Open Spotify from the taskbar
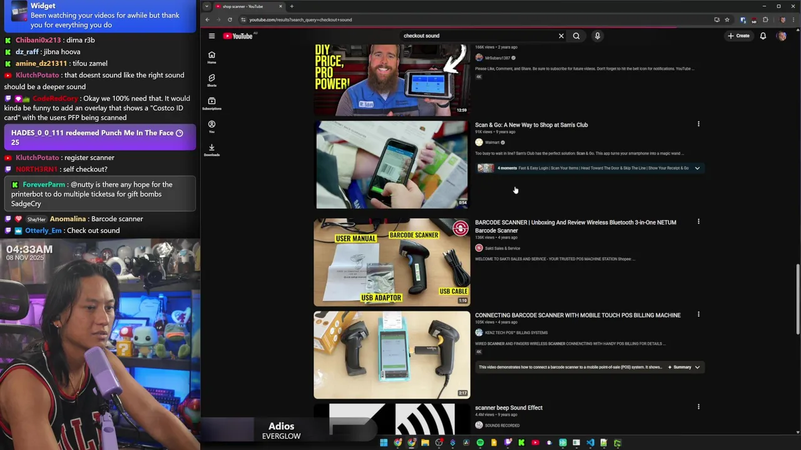 click(480, 442)
